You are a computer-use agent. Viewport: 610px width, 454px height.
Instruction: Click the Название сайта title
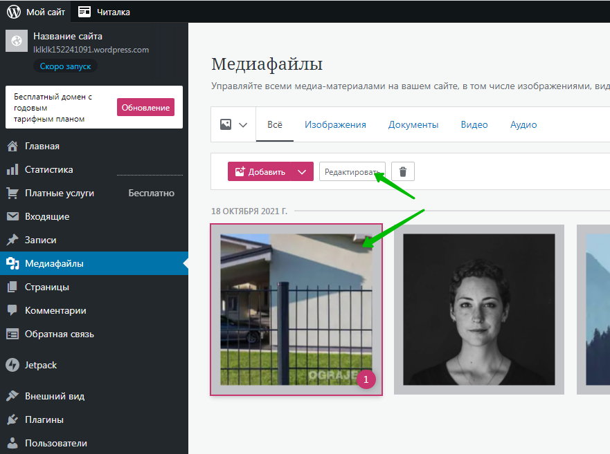pyautogui.click(x=68, y=36)
